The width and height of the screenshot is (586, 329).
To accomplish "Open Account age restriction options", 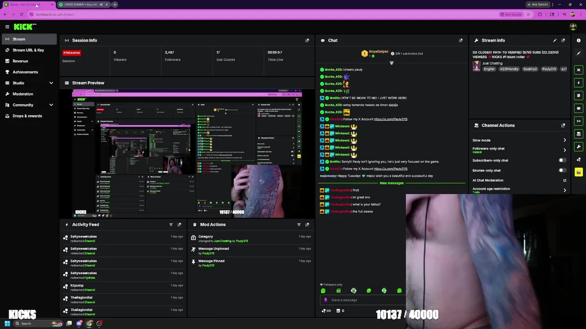I will coord(519,190).
